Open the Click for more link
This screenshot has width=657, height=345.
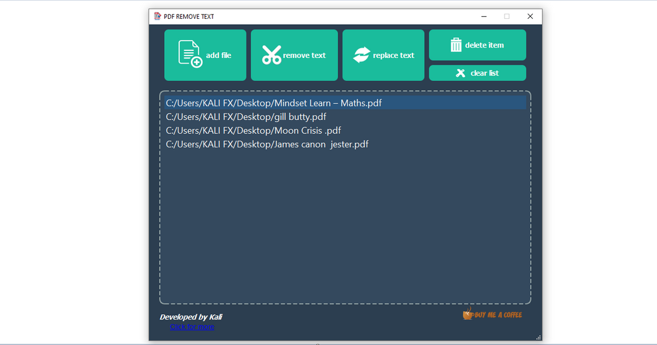[192, 327]
